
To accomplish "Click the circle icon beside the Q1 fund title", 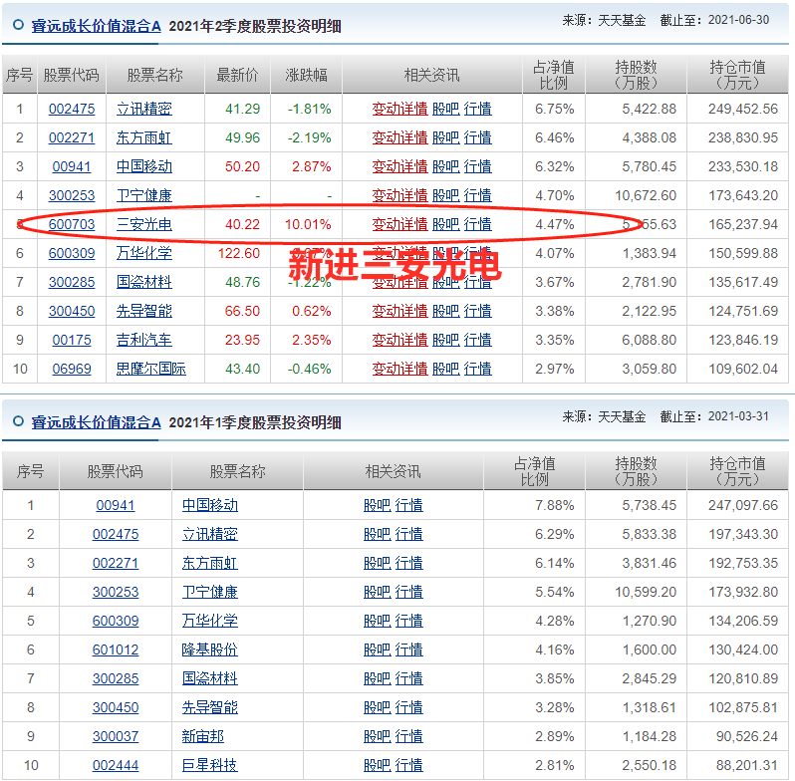I will [x=18, y=422].
